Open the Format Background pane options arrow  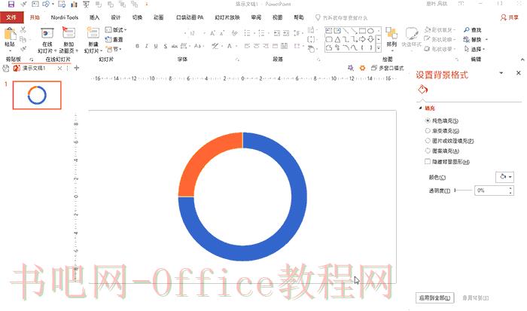[x=501, y=73]
